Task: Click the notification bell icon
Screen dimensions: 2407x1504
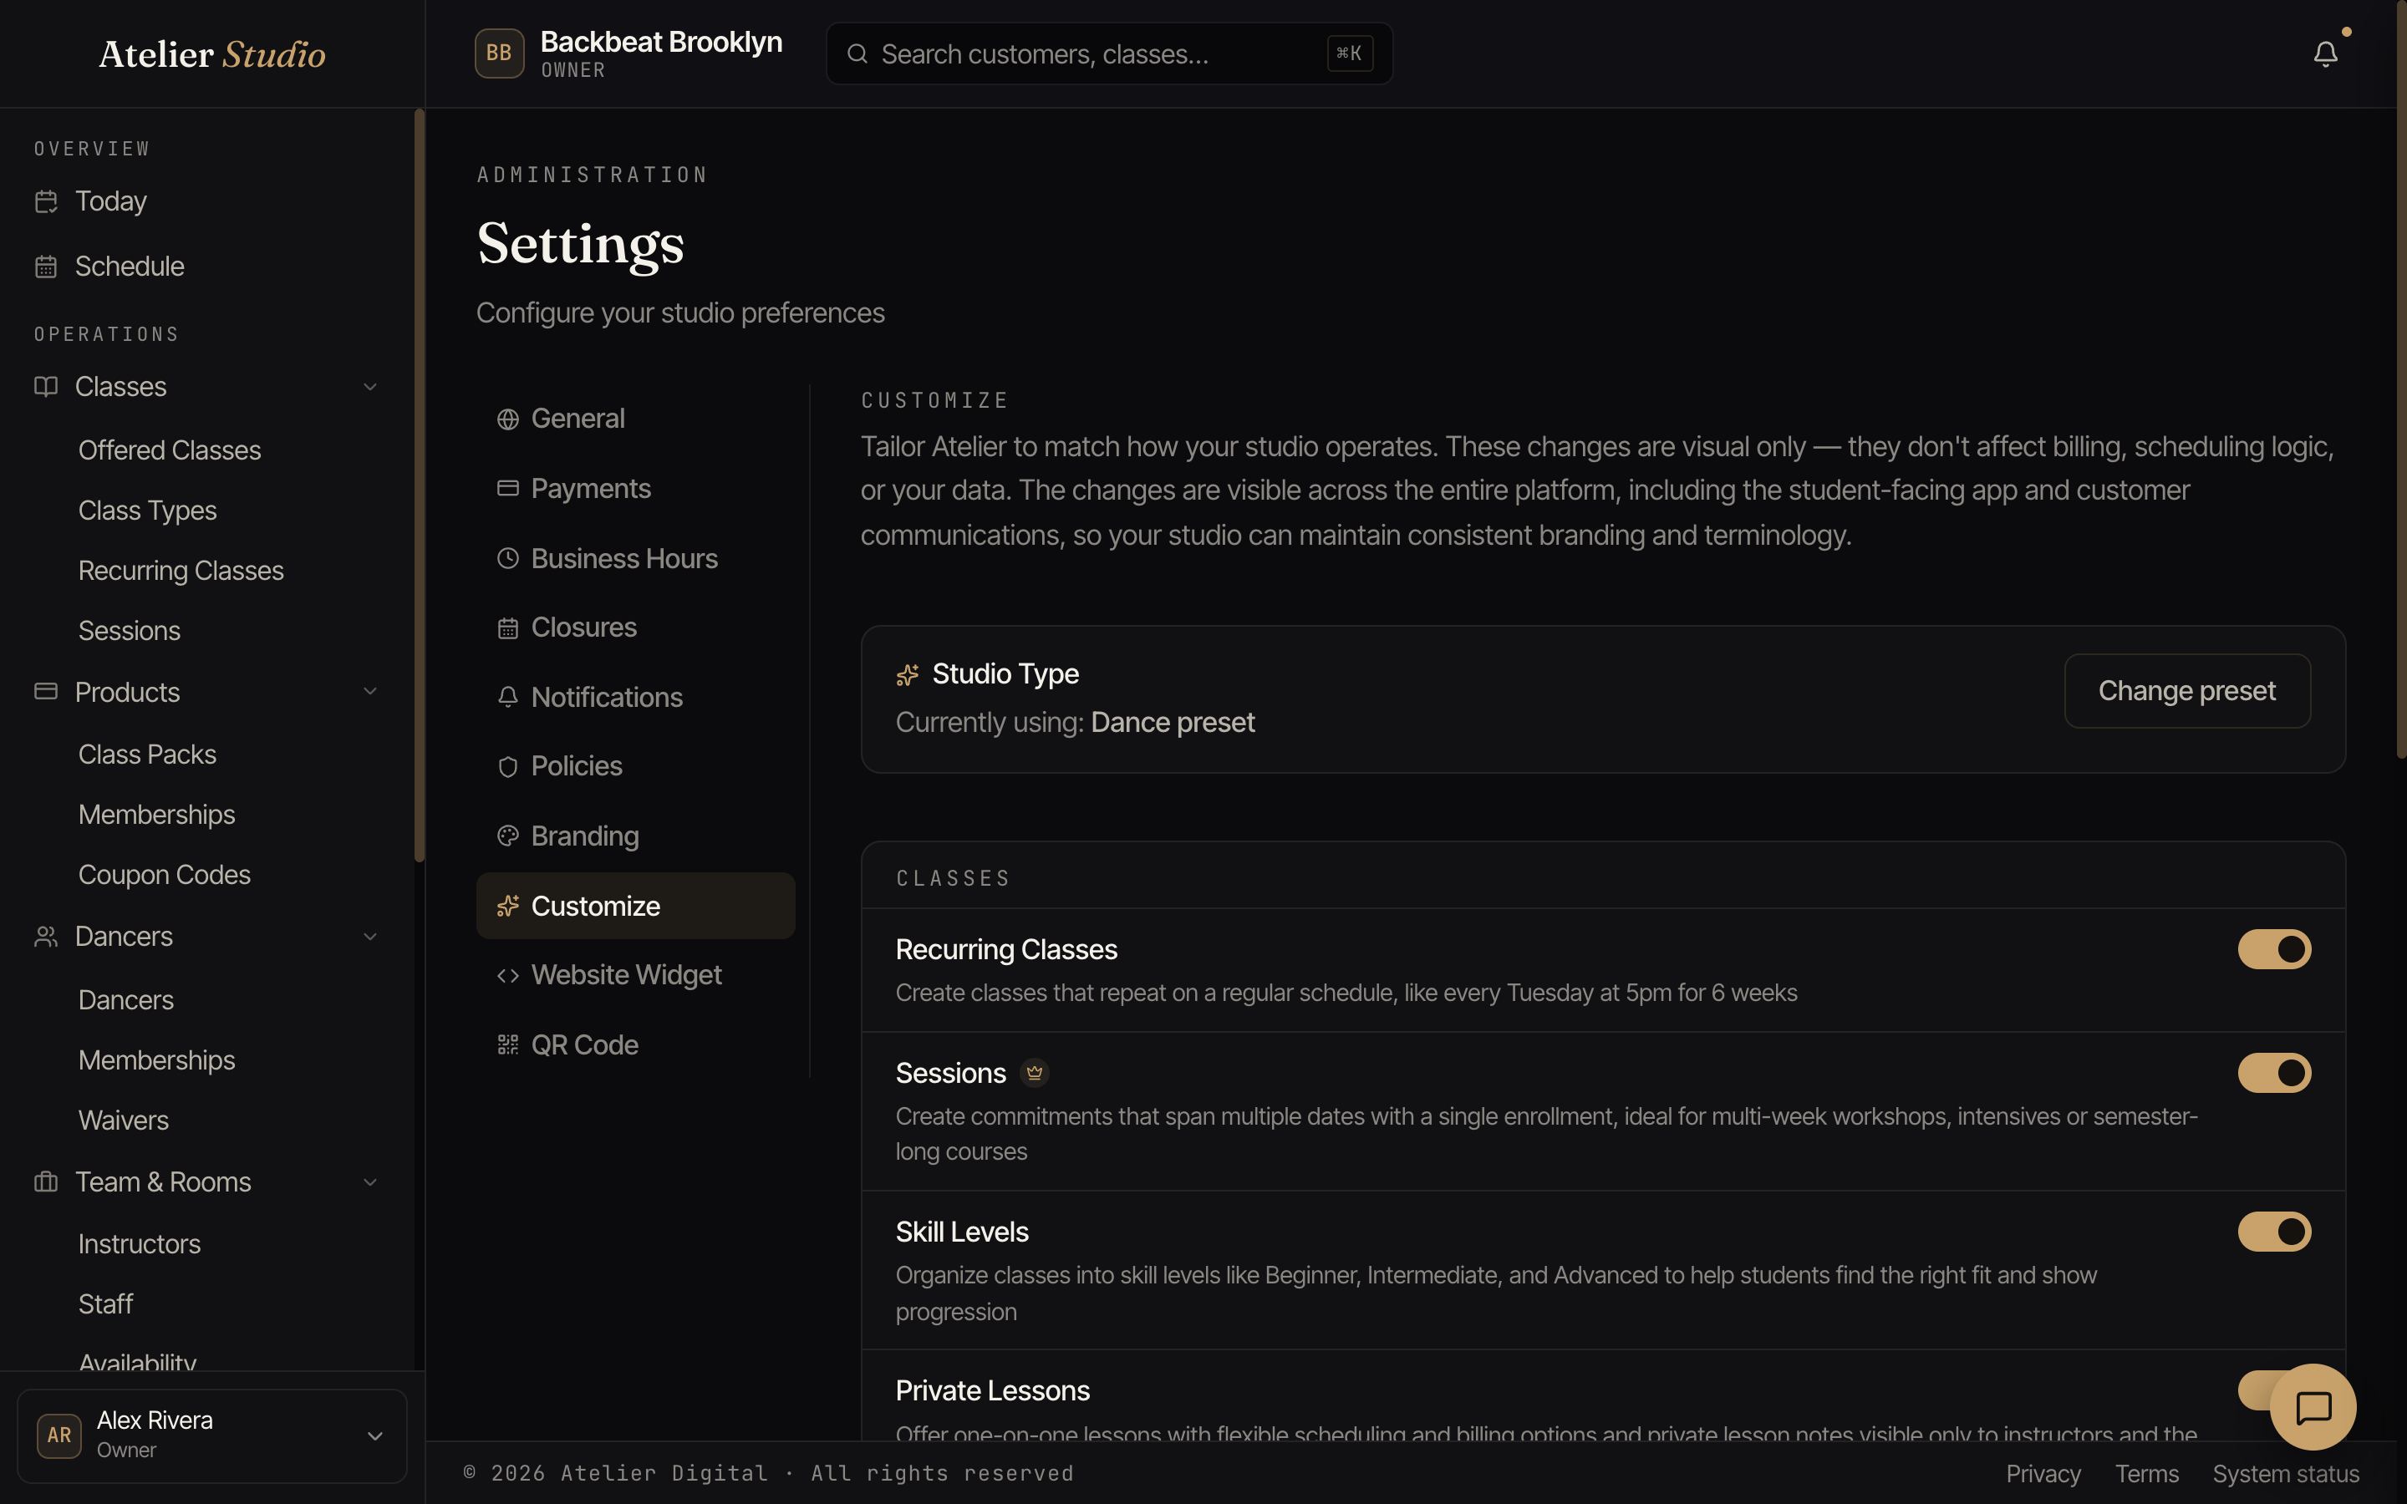Action: (x=2324, y=53)
